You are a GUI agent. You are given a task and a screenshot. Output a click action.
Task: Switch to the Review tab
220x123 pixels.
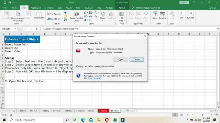(x=69, y=8)
